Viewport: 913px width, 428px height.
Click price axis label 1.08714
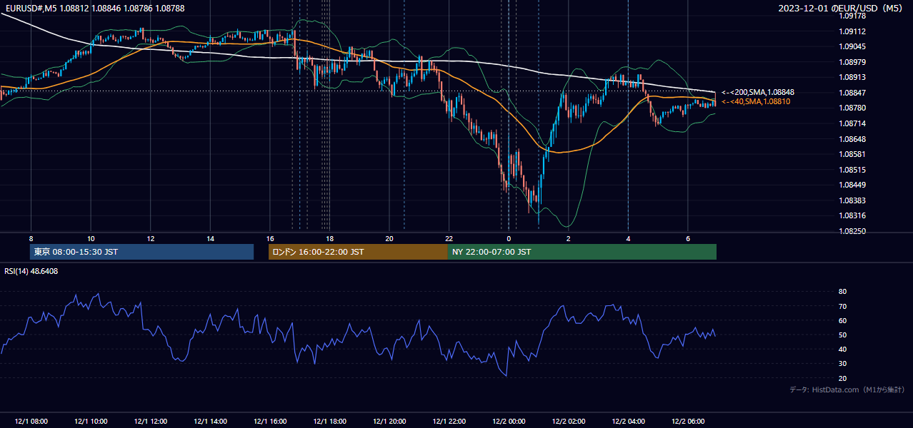click(x=852, y=123)
